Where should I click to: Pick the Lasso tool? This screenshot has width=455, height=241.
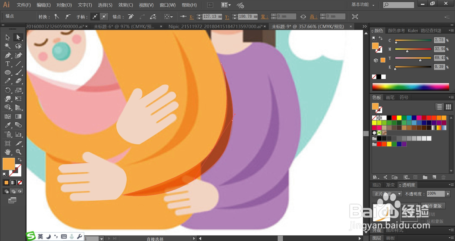coord(18,46)
